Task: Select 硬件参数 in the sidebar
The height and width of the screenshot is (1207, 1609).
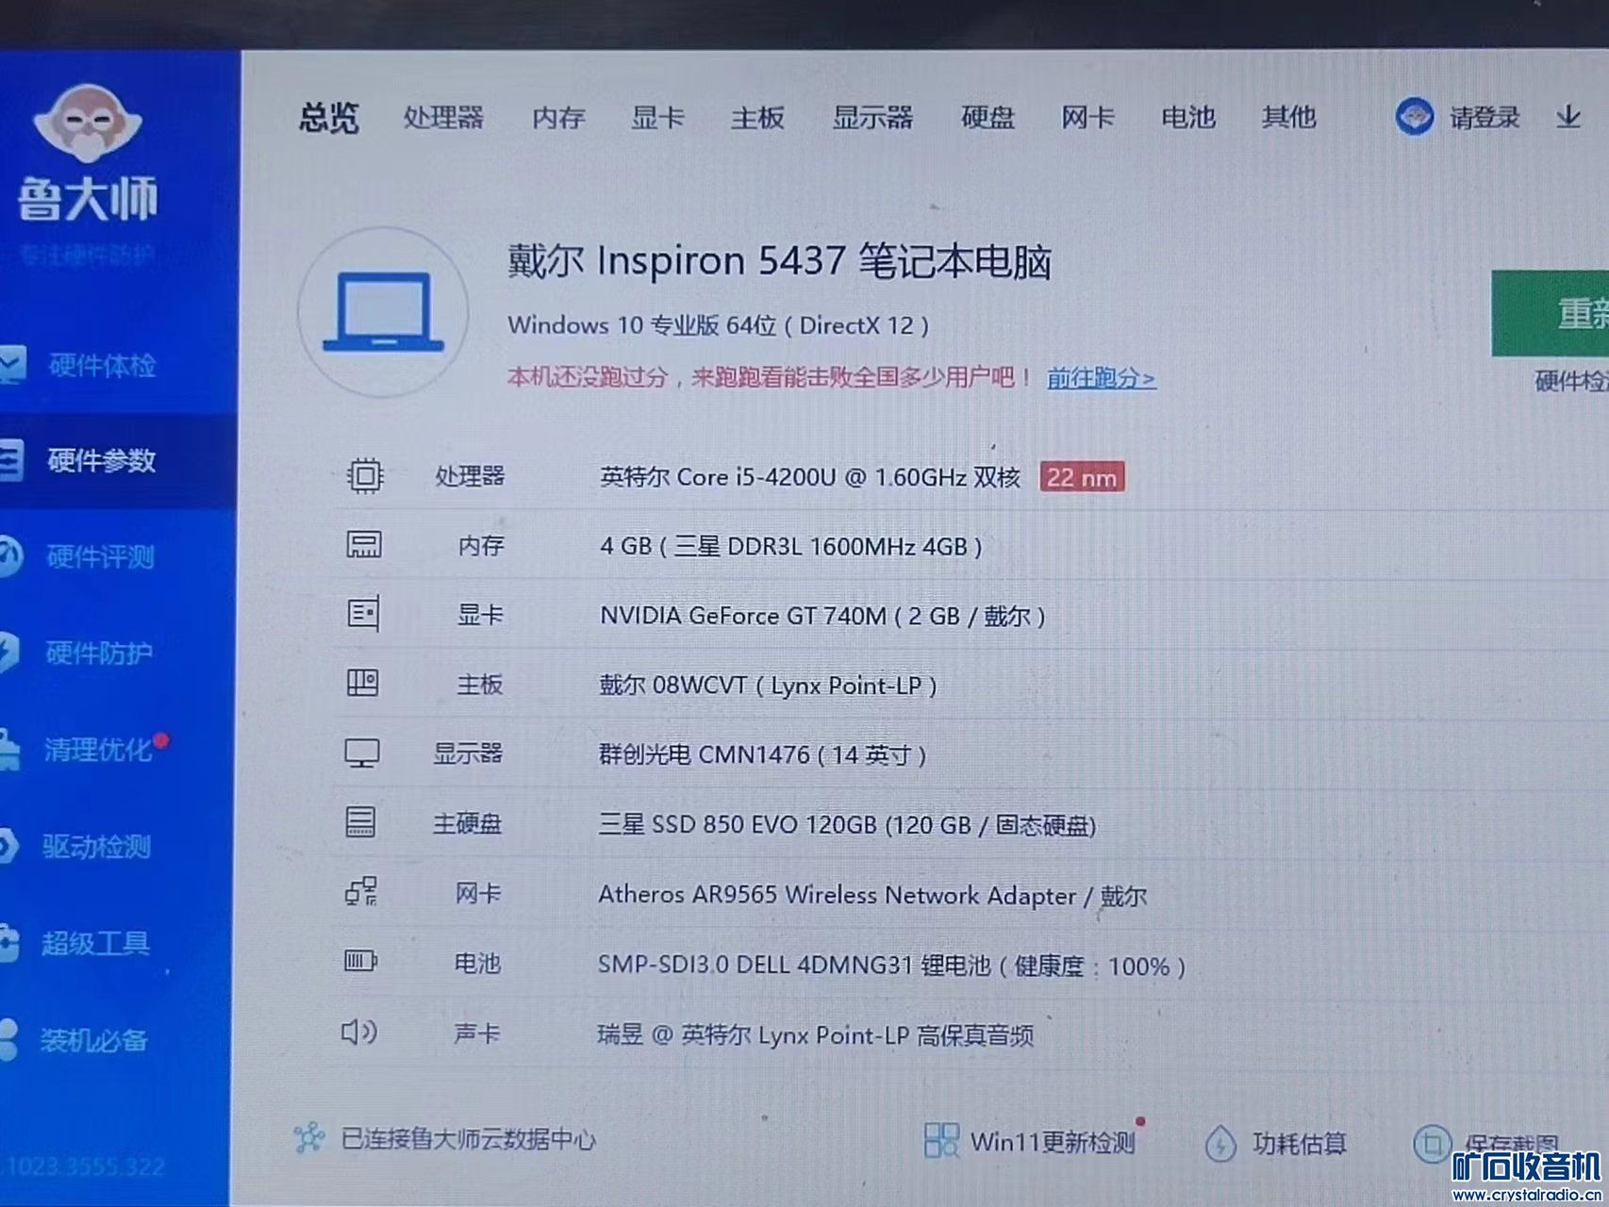Action: point(102,461)
